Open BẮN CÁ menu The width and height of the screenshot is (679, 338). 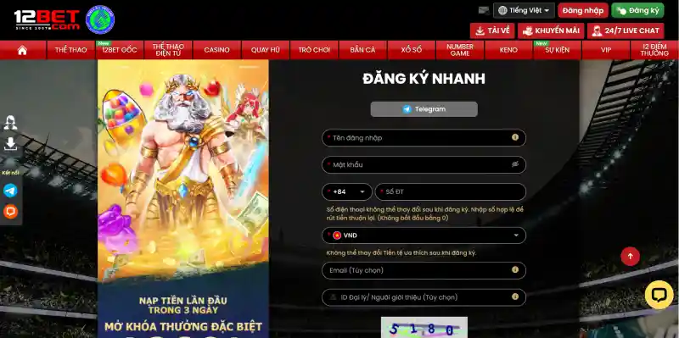pyautogui.click(x=363, y=50)
